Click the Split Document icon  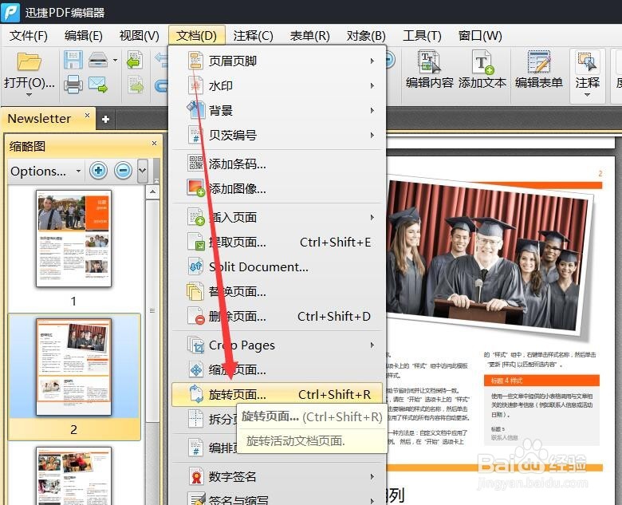(195, 266)
